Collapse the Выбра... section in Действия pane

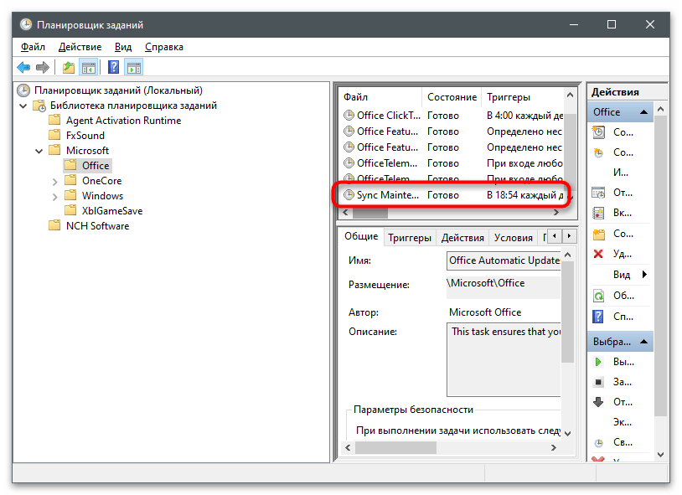644,342
